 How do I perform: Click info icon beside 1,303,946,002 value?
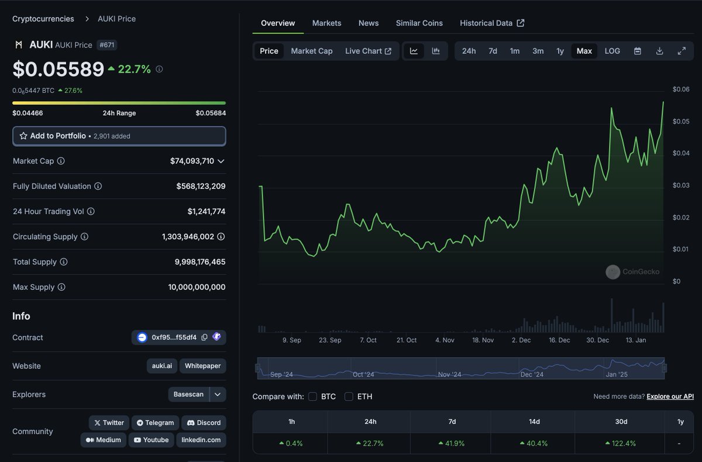[x=221, y=237]
